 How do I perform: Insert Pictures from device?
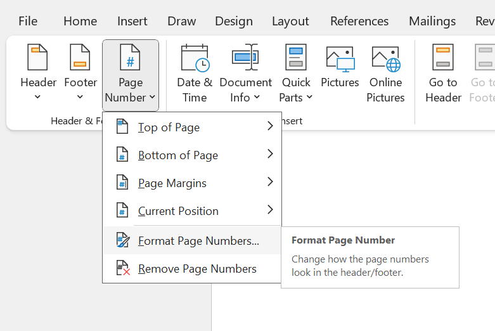point(340,67)
